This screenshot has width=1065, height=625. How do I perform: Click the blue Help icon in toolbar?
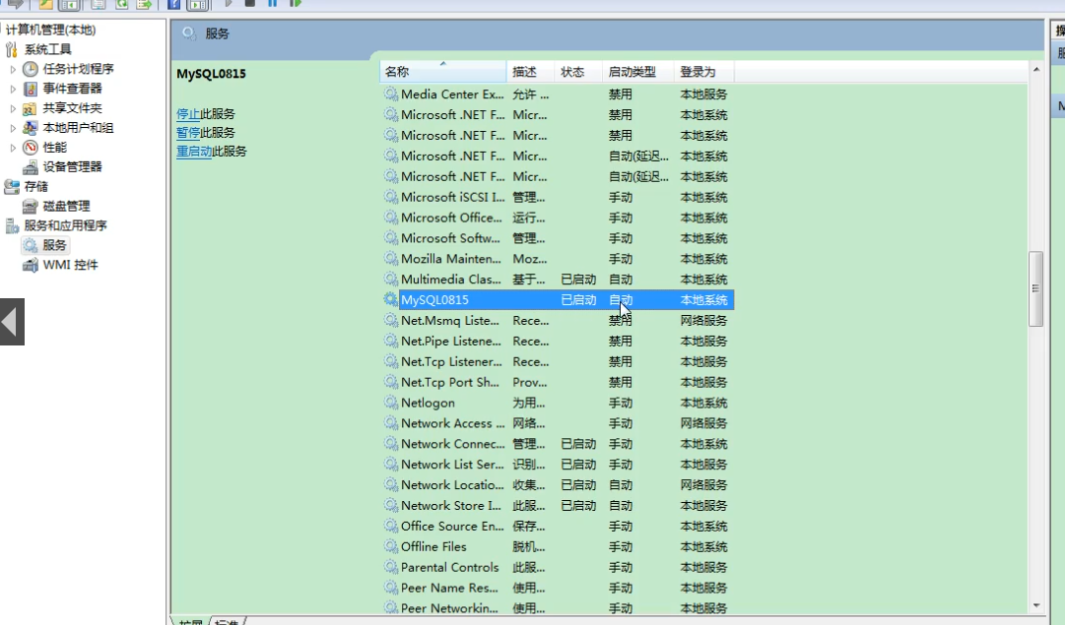click(x=173, y=4)
